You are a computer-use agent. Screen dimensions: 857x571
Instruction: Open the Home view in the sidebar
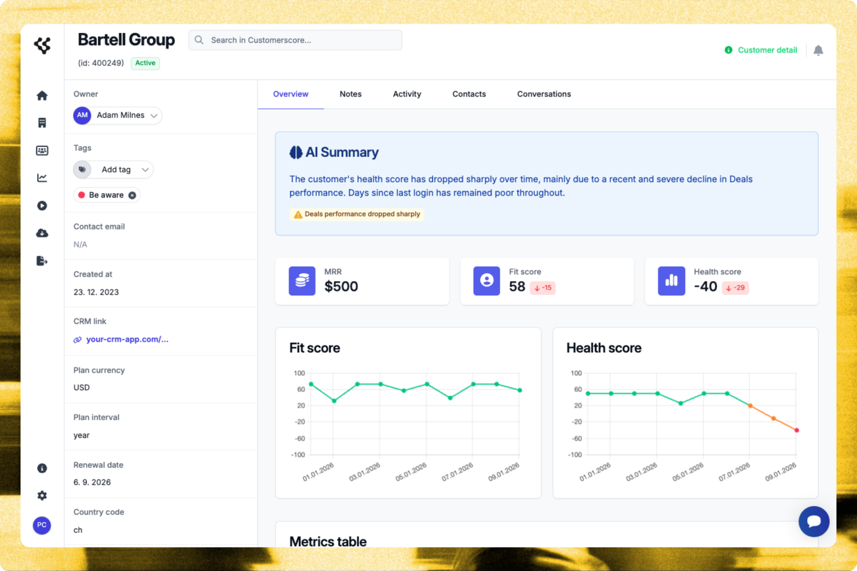[42, 95]
